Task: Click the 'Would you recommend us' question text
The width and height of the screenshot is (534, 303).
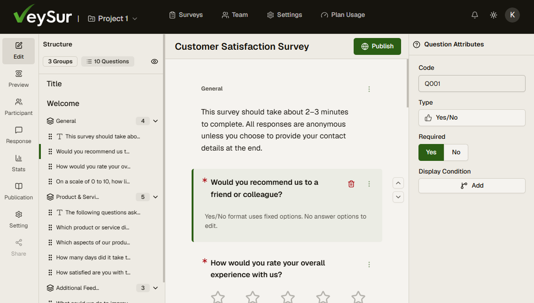Action: [264, 189]
